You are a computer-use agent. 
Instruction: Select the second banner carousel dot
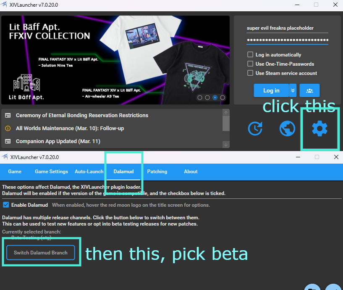(207, 98)
